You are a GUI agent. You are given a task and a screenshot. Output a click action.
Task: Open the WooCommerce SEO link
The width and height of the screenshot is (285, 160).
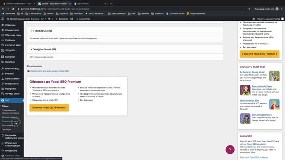(249, 100)
